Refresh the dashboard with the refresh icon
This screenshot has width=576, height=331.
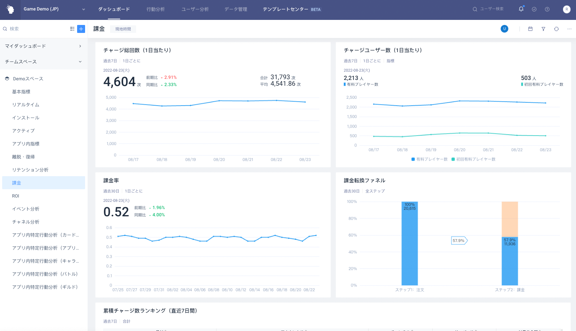pyautogui.click(x=556, y=29)
